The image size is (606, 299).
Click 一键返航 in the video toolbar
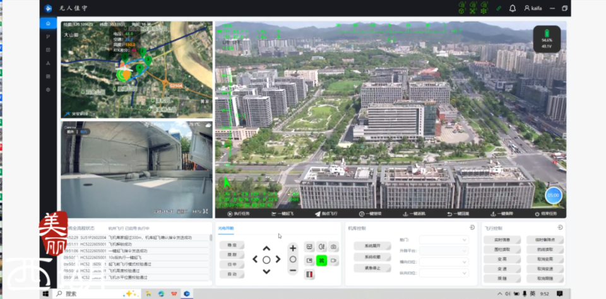pos(414,214)
